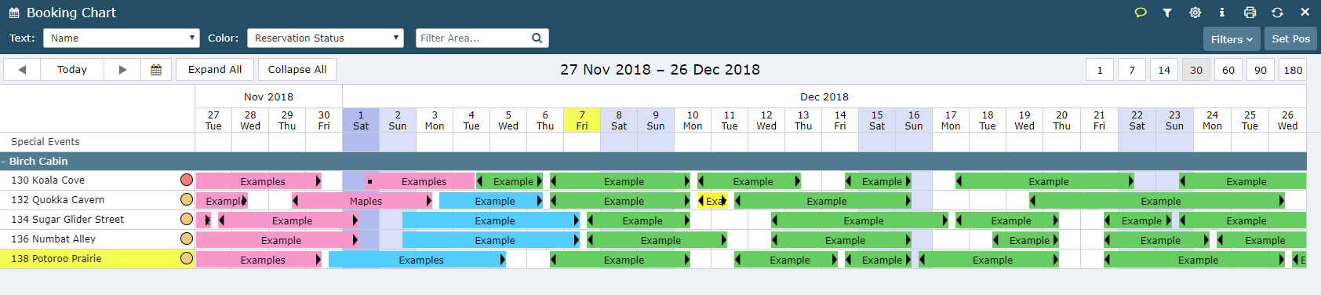Toggle the status circle for 134 Sugar Glider Street
The height and width of the screenshot is (295, 1321).
pos(187,219)
